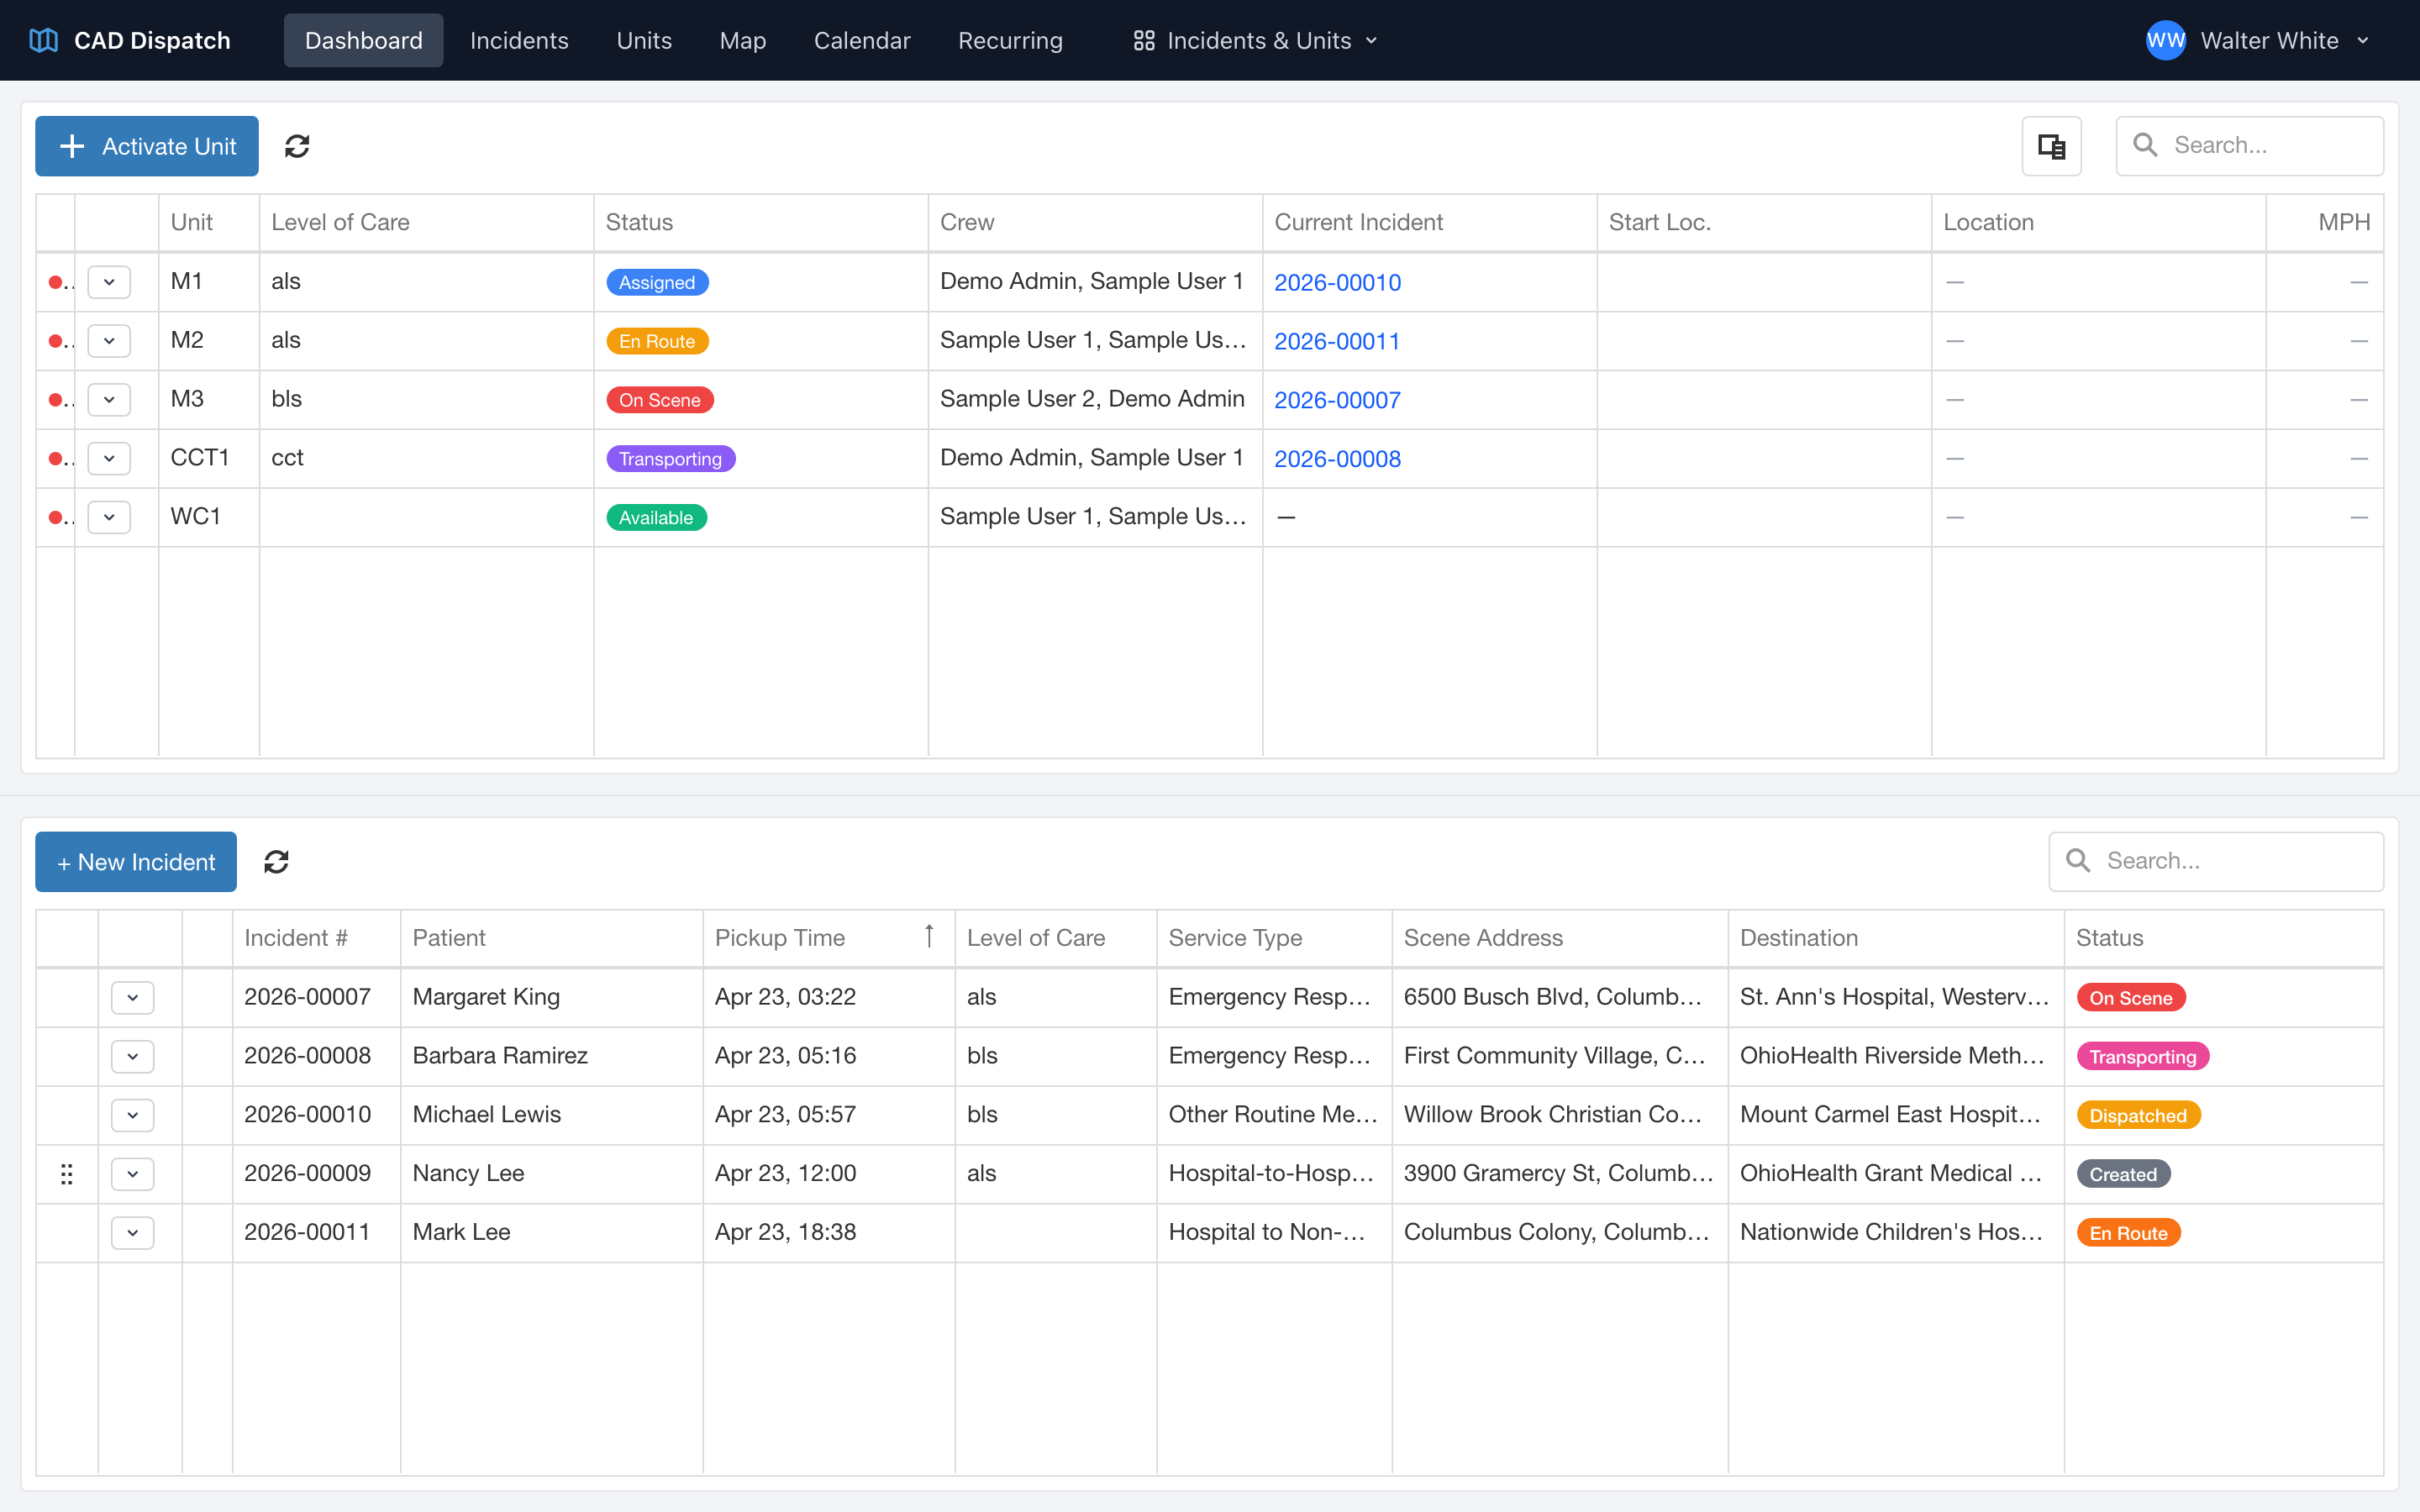Click the Available badge for WC1
The height and width of the screenshot is (1512, 2420).
coord(656,517)
